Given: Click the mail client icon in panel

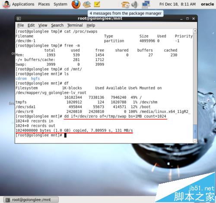Looking at the screenshot, I should coord(87,4).
